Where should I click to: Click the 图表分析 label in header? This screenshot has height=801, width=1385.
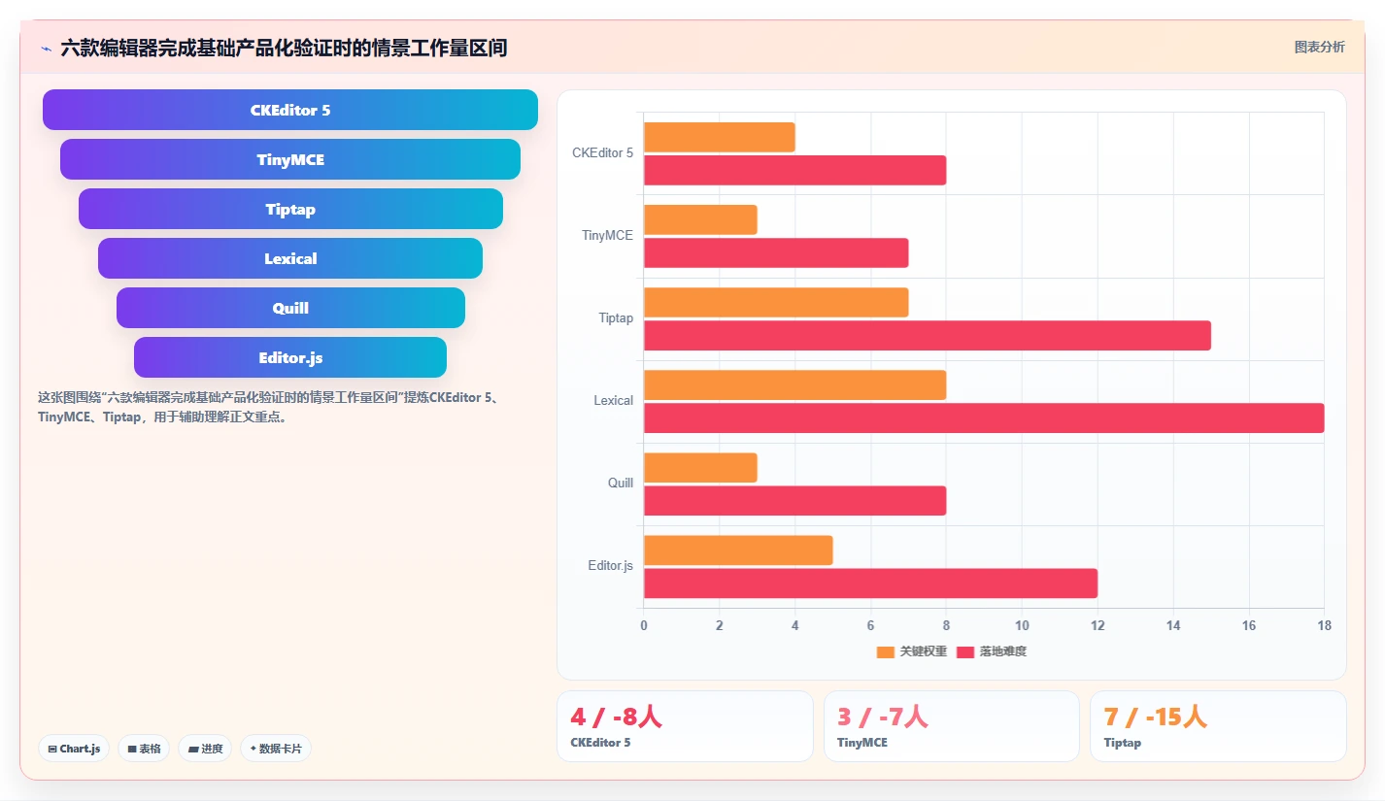tap(1320, 47)
